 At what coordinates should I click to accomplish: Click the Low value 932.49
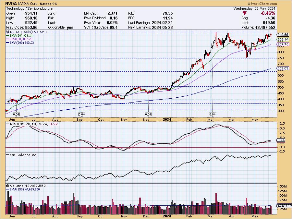(x=31, y=23)
